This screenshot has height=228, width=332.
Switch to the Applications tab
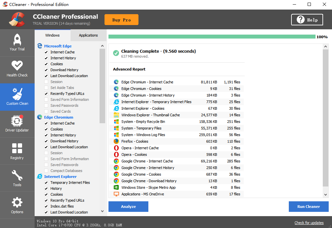pyautogui.click(x=88, y=35)
